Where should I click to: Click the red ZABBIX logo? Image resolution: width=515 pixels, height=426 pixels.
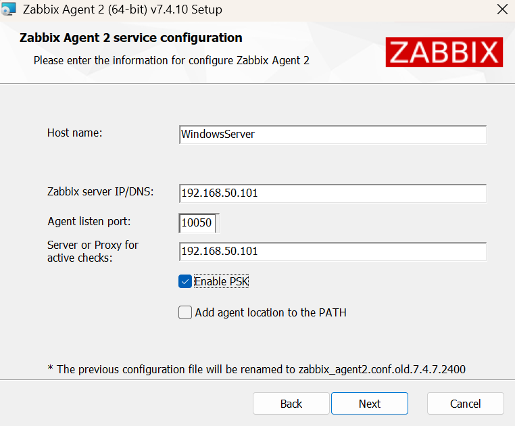(444, 52)
